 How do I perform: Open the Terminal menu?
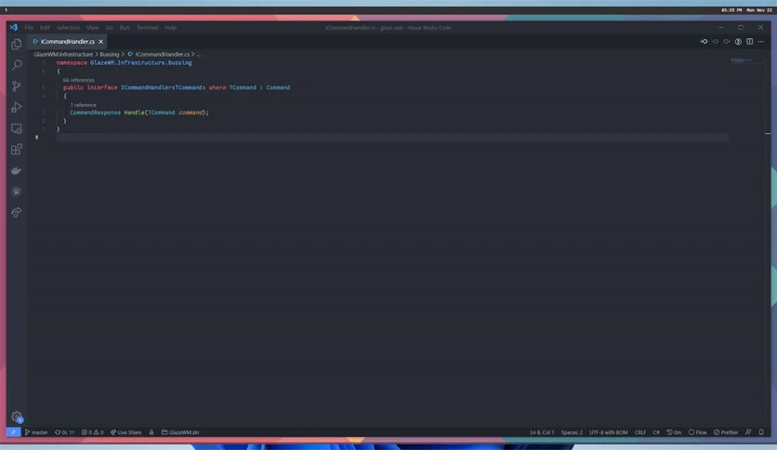tap(147, 28)
